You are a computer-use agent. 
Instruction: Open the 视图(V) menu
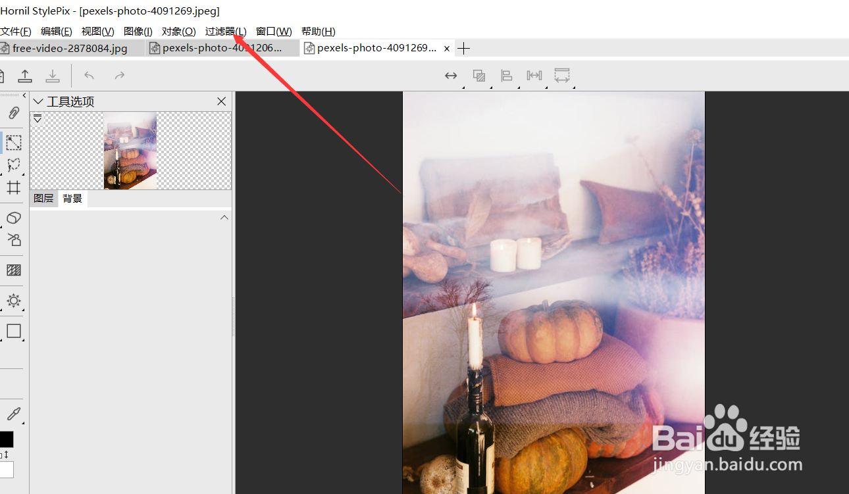[x=97, y=32]
